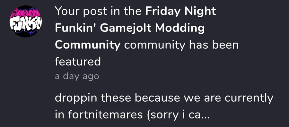The width and height of the screenshot is (289, 127).
Task: Select the bold word 'Community'
Action: tap(88, 45)
